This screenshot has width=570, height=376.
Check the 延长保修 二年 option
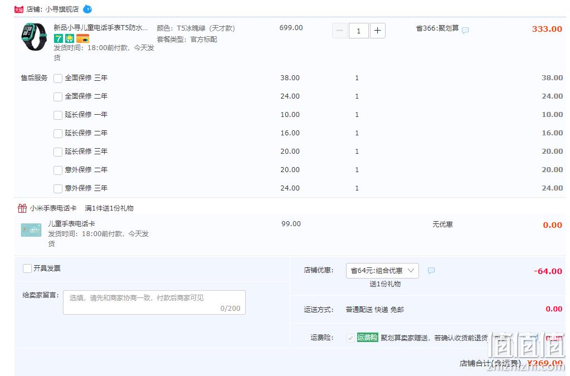[x=58, y=133]
